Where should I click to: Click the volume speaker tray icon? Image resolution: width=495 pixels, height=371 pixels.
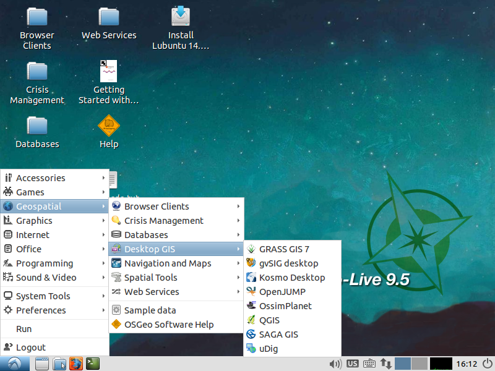coord(335,364)
